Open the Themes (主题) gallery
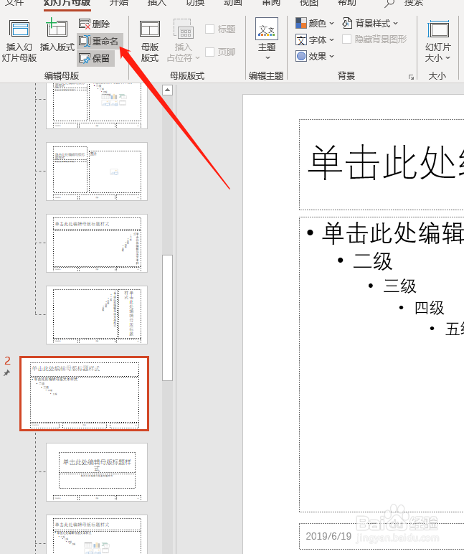 (267, 39)
